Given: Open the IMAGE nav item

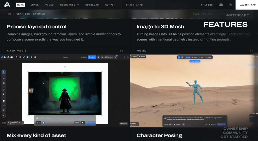Looking at the screenshot, I should [35, 5].
